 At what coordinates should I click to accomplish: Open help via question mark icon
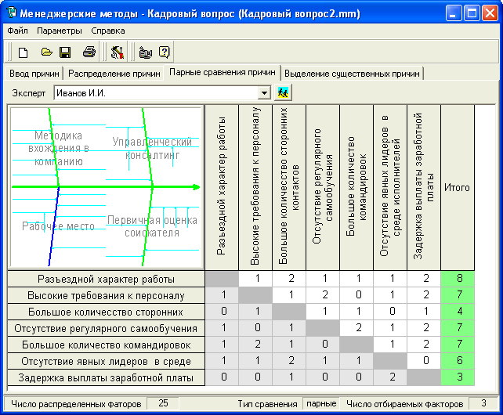point(165,52)
